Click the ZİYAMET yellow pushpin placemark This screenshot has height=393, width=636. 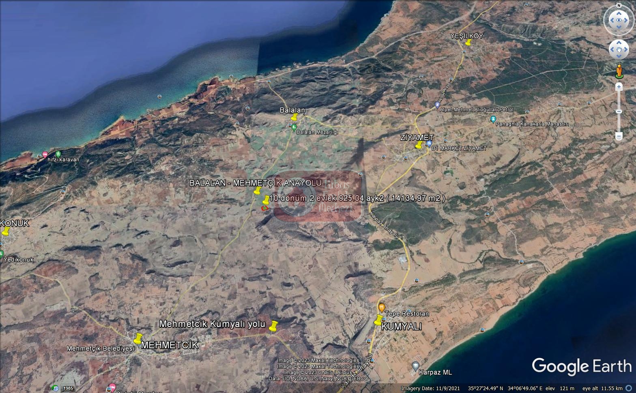click(x=419, y=145)
